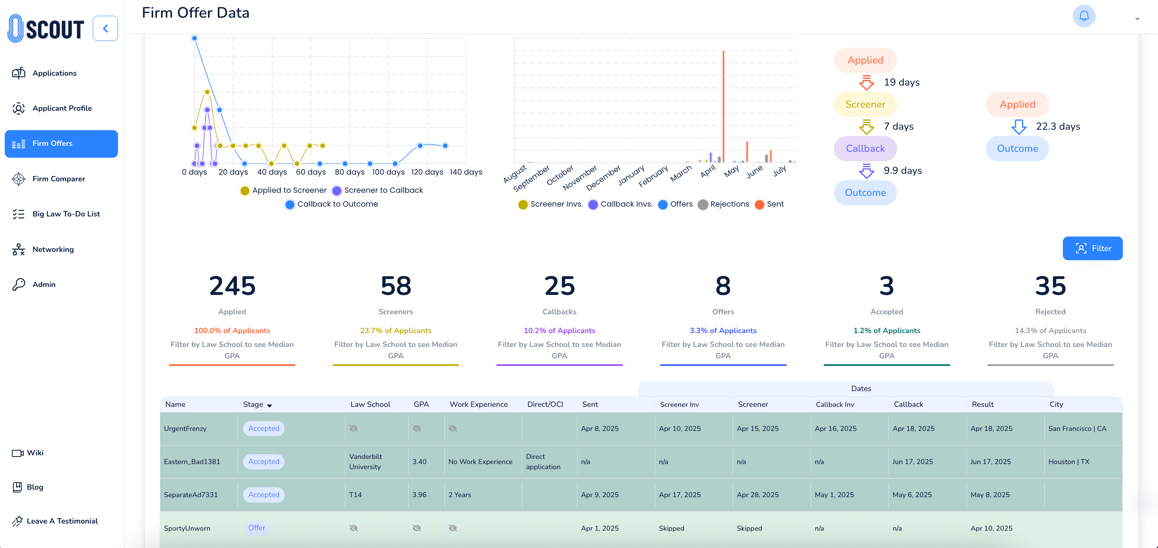The height and width of the screenshot is (548, 1158).
Task: Click the blue Filter button
Action: [x=1092, y=248]
